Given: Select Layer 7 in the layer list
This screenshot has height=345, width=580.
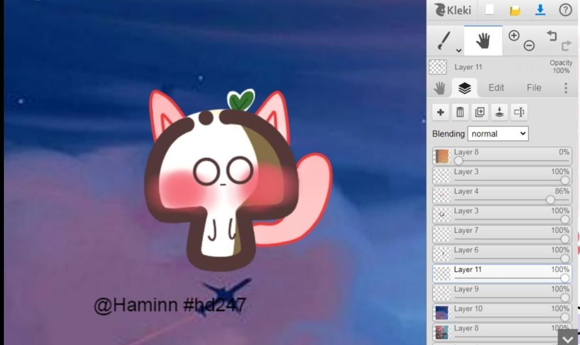Looking at the screenshot, I should tap(502, 234).
